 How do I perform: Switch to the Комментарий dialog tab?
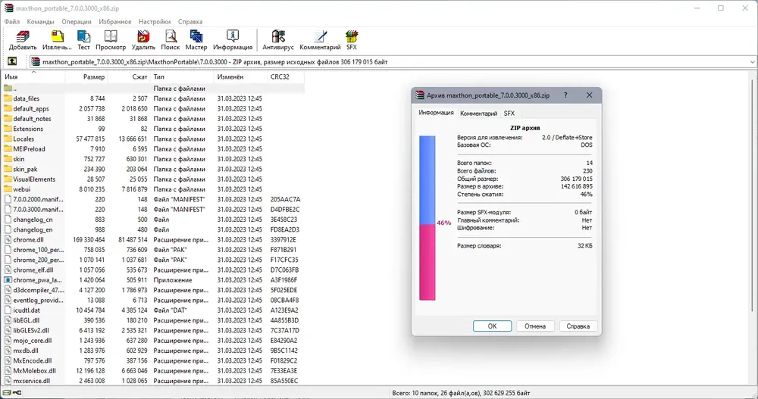pyautogui.click(x=478, y=114)
